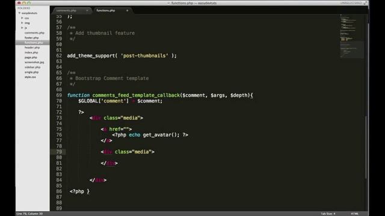This screenshot has width=385, height=216.
Task: Collapse the easydevtuts root folder
Action: pyautogui.click(x=19, y=13)
